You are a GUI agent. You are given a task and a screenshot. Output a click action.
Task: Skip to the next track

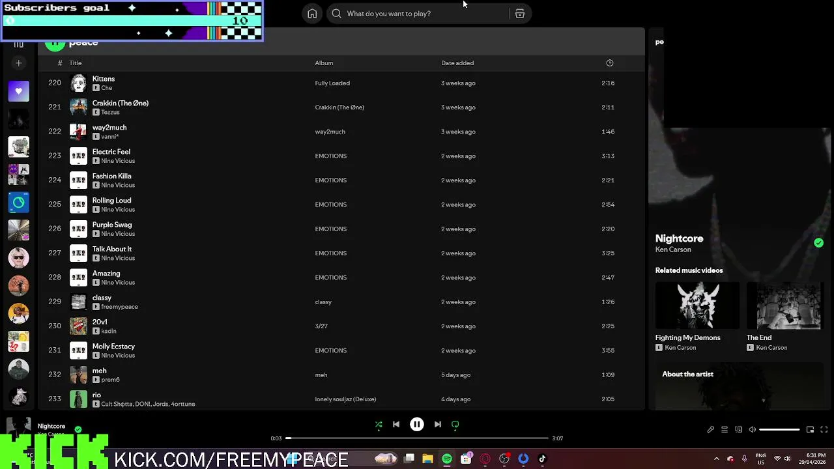(438, 425)
